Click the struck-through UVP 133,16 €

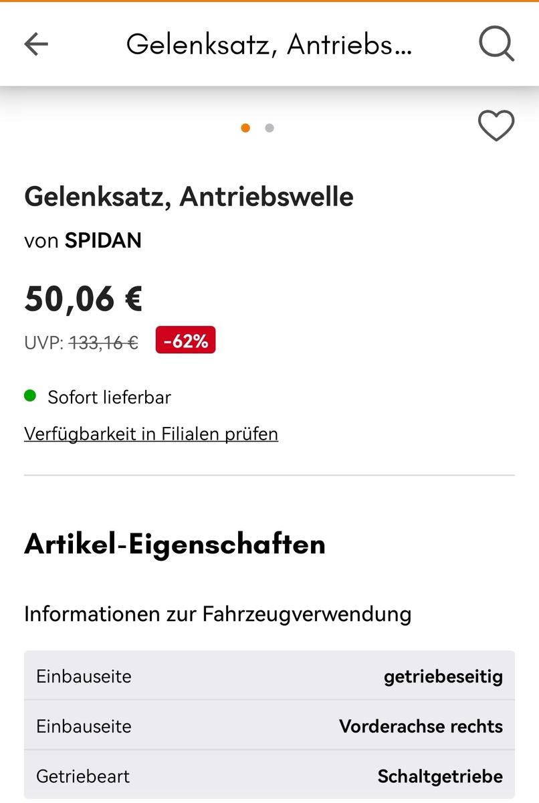[x=104, y=343]
